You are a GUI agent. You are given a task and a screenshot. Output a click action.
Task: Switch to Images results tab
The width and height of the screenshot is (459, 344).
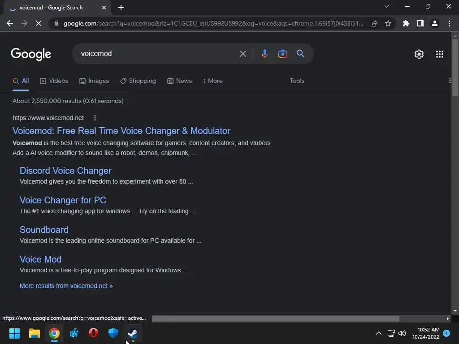click(94, 81)
